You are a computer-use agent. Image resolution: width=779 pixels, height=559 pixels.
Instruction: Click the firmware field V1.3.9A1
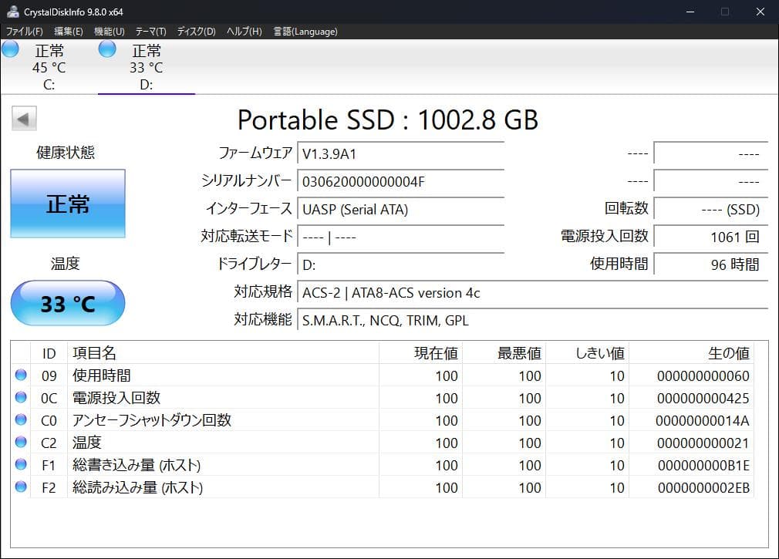[x=400, y=153]
